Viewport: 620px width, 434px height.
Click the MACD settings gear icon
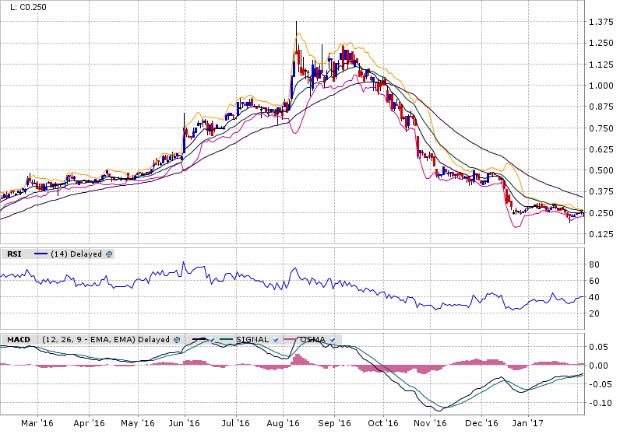coord(178,339)
